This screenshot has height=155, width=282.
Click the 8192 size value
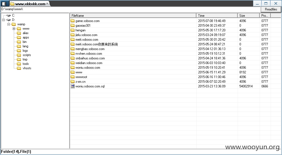243,72
